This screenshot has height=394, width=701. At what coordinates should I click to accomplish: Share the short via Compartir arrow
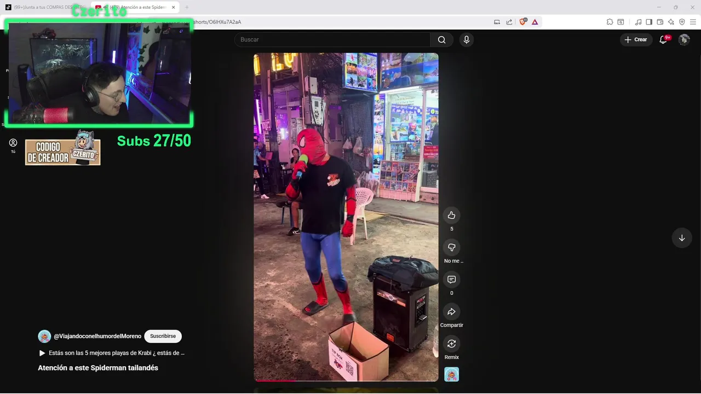coord(451,312)
